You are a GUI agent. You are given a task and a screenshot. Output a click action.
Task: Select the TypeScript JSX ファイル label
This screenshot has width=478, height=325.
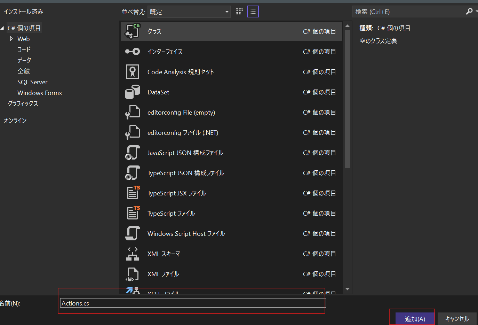point(177,193)
